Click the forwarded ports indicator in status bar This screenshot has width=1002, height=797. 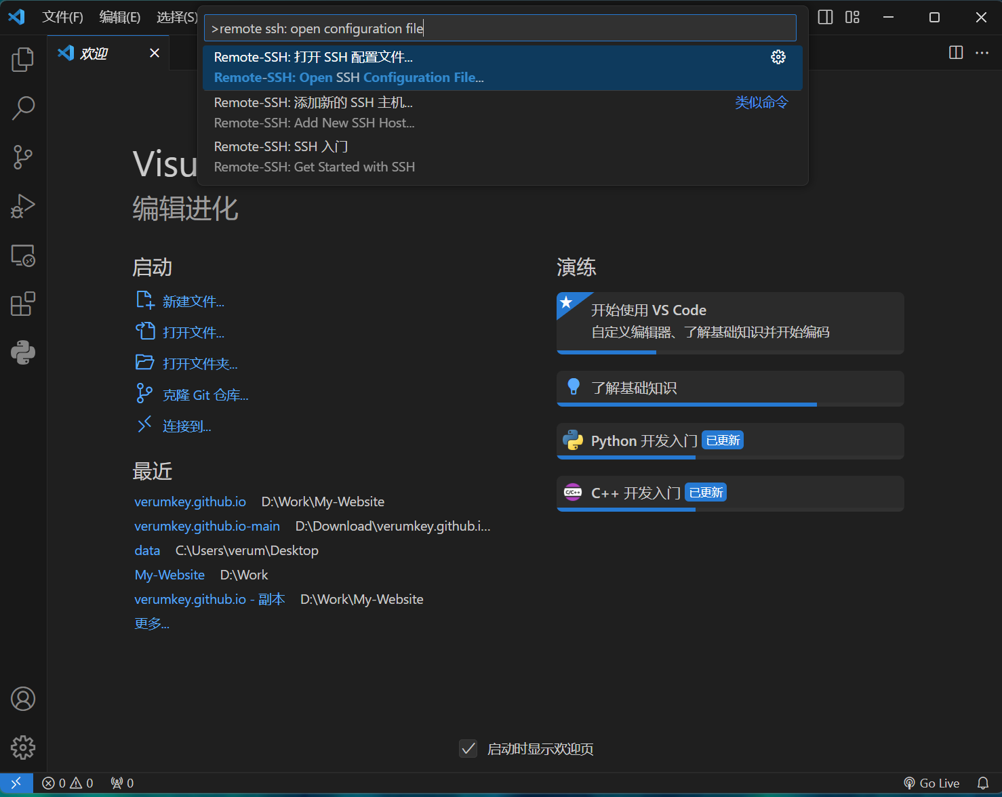point(122,783)
